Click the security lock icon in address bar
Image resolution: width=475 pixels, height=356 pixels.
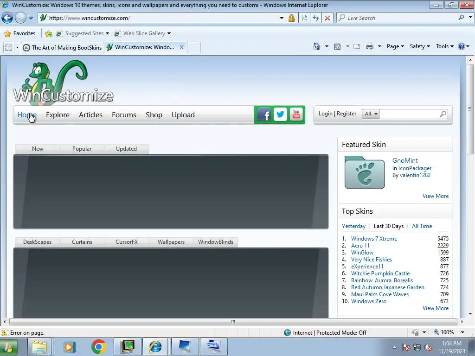[x=291, y=18]
